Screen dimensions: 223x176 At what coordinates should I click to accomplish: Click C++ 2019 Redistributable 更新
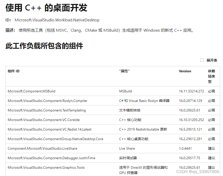143,129
